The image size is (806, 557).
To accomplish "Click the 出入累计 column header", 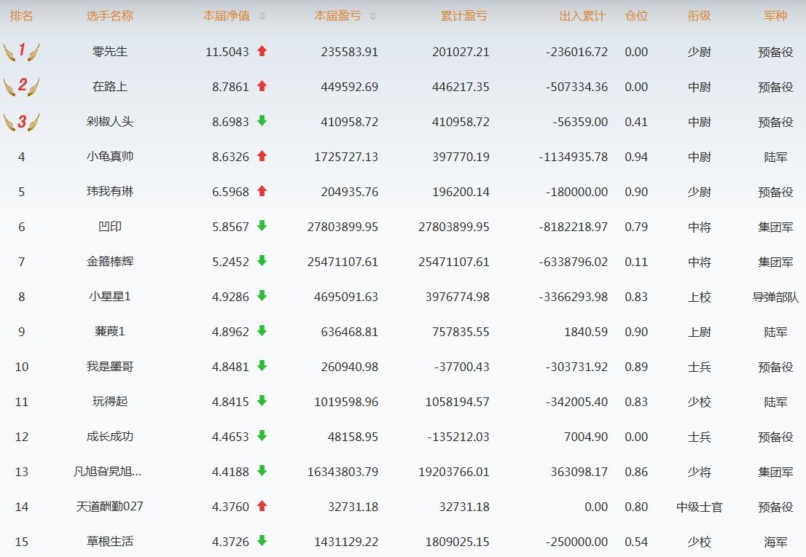I will pyautogui.click(x=582, y=16).
